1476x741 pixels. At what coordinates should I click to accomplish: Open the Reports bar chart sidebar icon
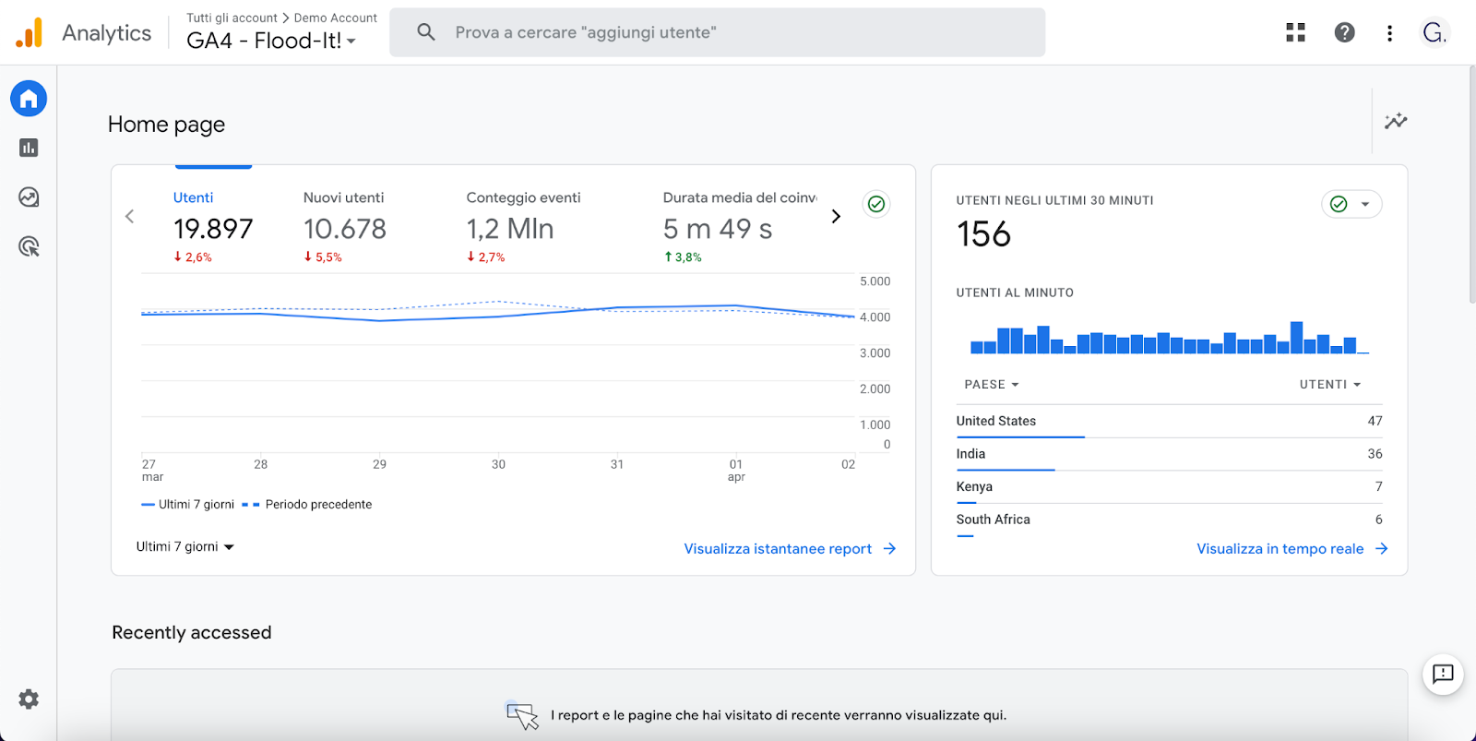29,148
